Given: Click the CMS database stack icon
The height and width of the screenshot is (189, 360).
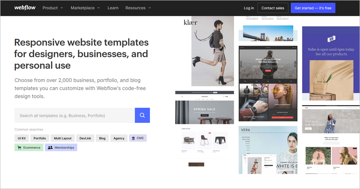Looking at the screenshot, I should [x=133, y=138].
